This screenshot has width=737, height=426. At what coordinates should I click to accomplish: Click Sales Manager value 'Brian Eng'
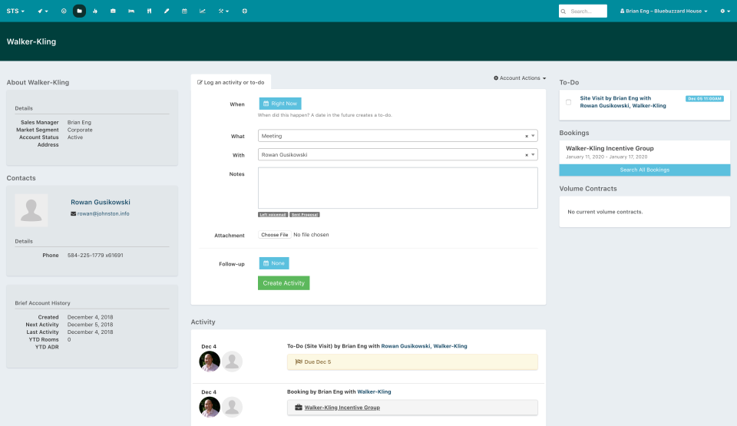point(79,122)
